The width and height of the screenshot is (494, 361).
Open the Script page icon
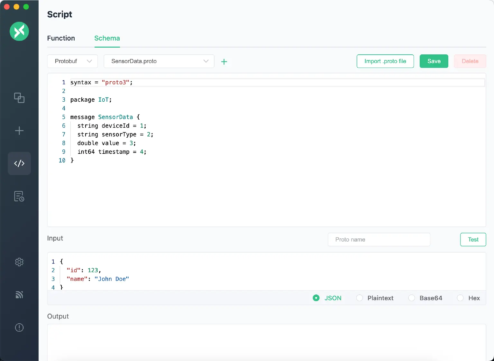pos(19,163)
